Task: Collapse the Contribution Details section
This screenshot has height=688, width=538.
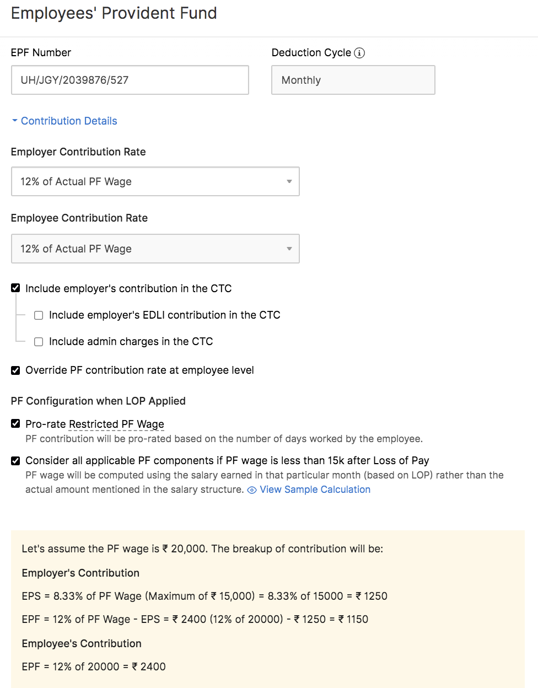Action: [69, 121]
